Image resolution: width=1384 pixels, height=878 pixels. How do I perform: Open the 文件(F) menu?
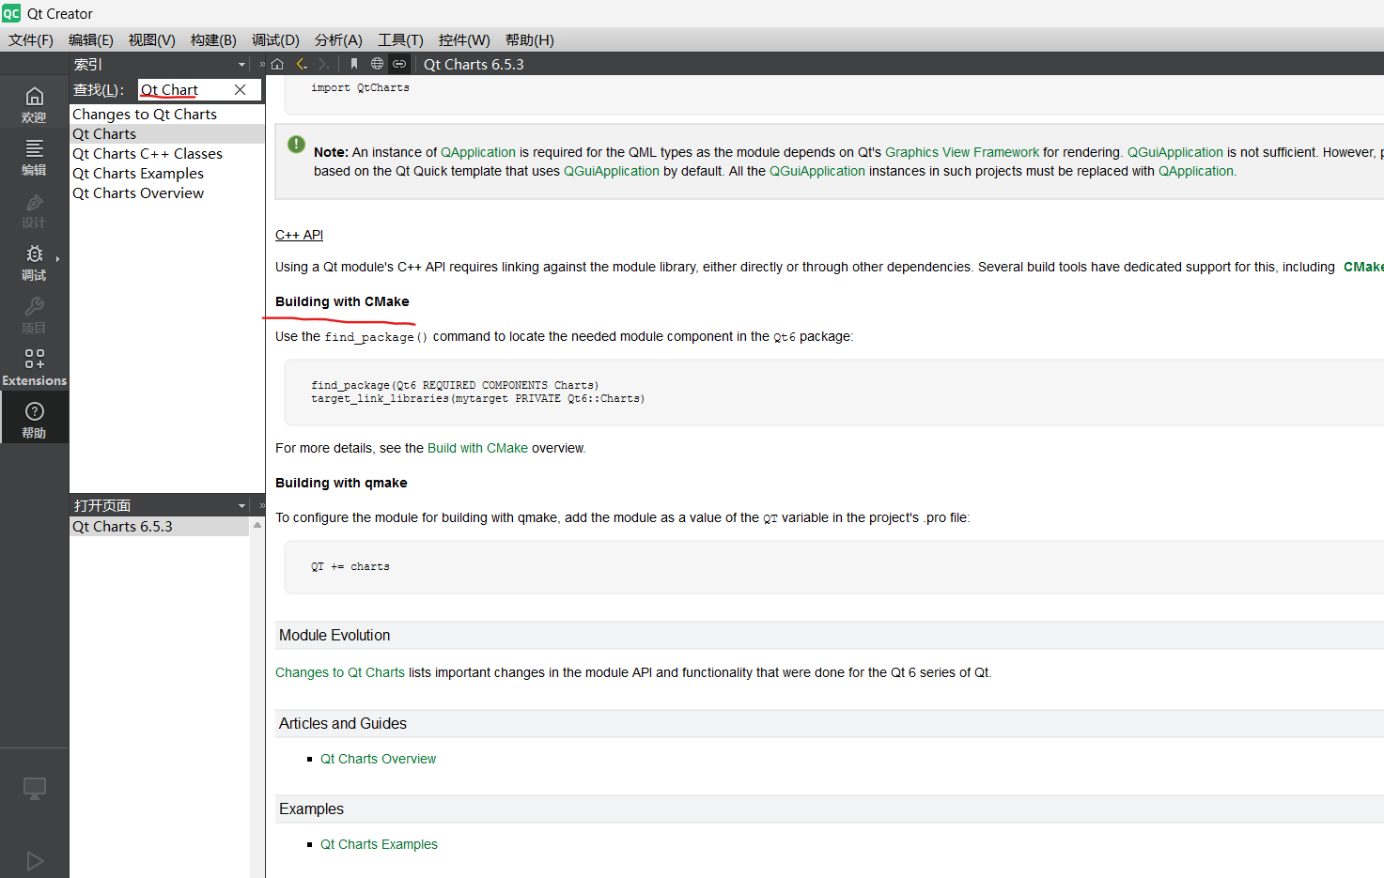pyautogui.click(x=31, y=40)
